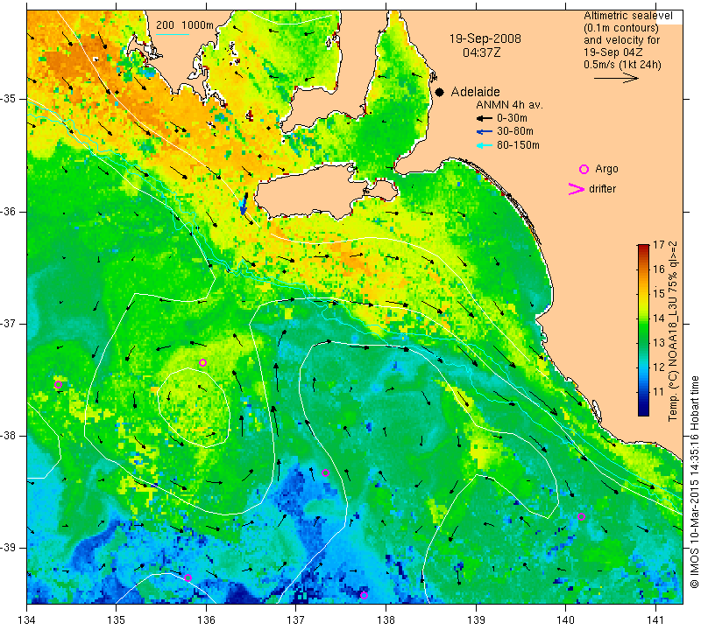Click the Temp. (°C) NOAA18_L3U color bar title
This screenshot has width=701, height=630.
pyautogui.click(x=672, y=331)
